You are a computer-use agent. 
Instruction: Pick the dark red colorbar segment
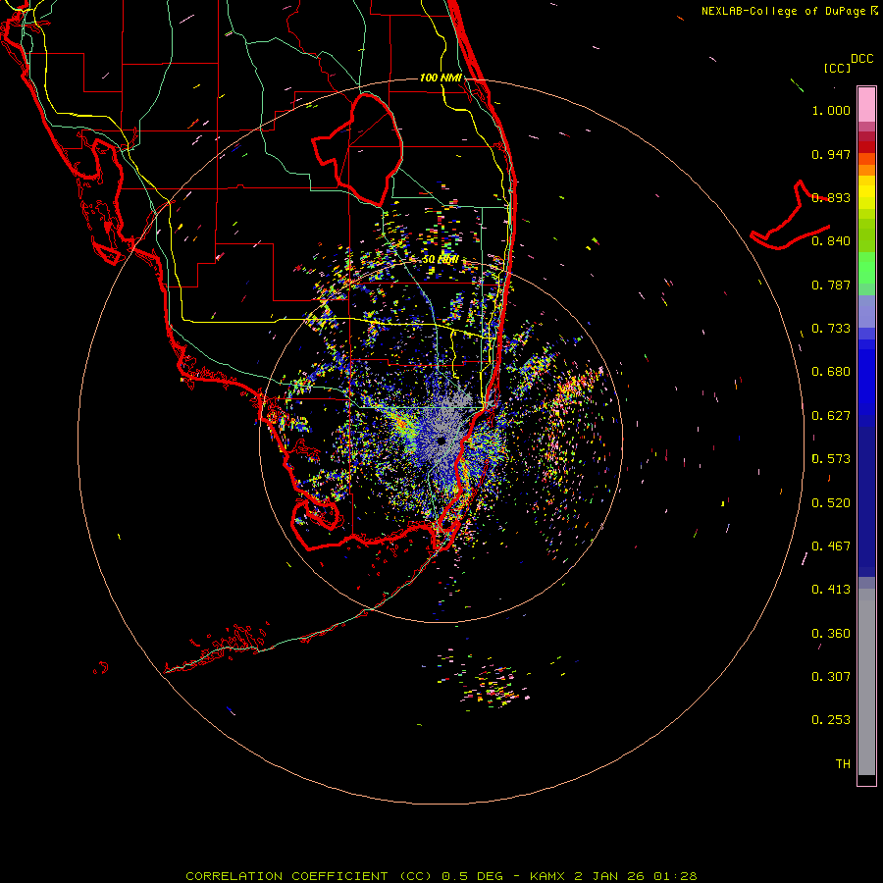coord(866,147)
